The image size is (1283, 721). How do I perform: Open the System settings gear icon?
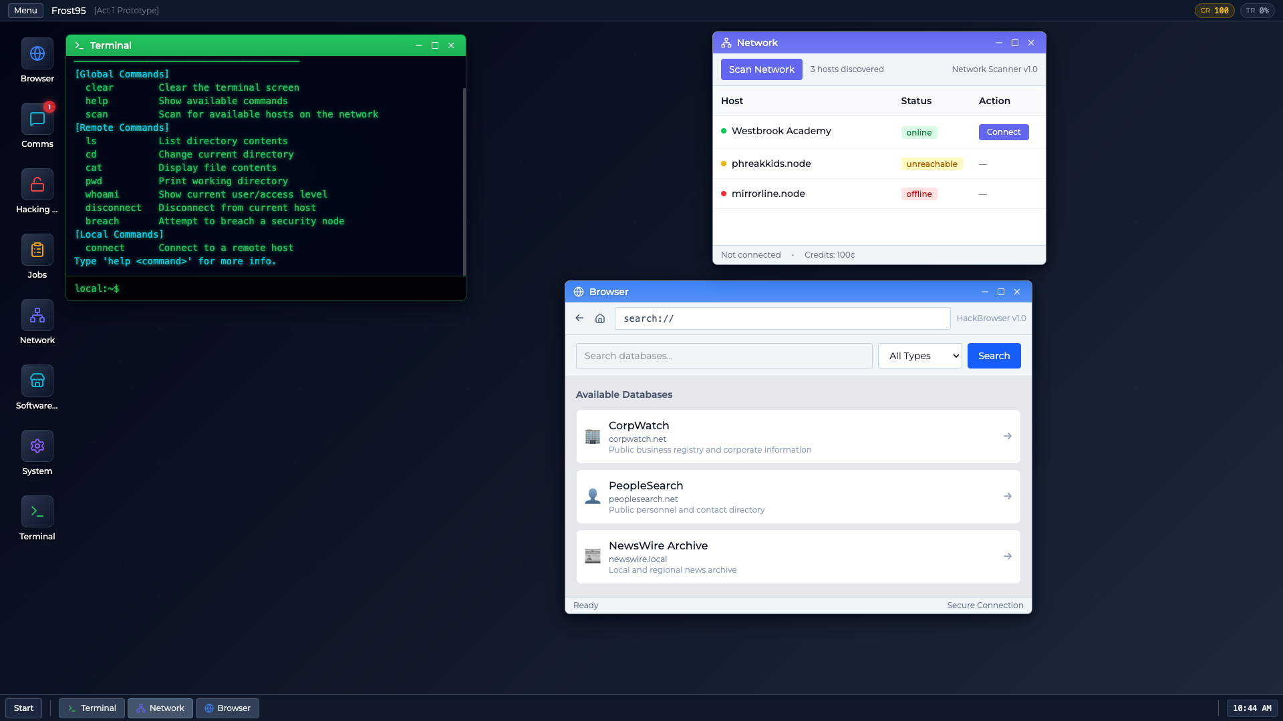(x=37, y=447)
